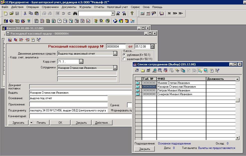
Task: Open Сотрудники selection ellipsis button
Action: click(115, 68)
